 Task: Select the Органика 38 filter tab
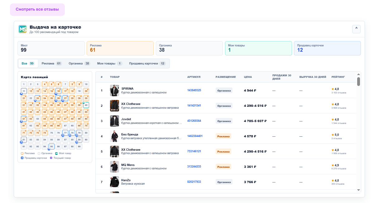[79, 64]
